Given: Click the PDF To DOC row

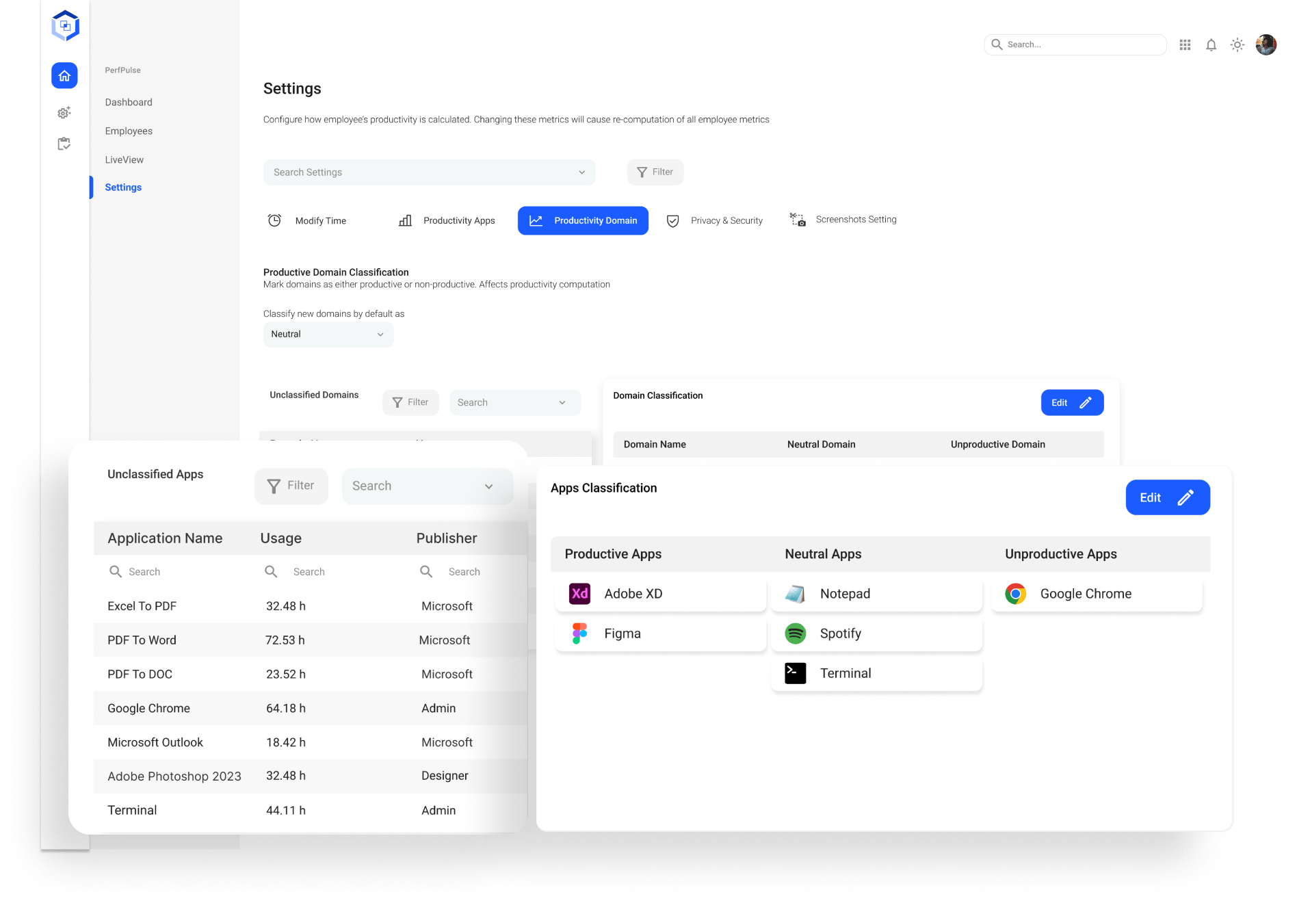Looking at the screenshot, I should pos(311,675).
